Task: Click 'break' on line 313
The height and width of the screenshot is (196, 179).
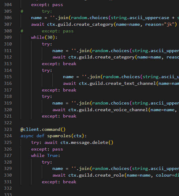Action: pos(70,64)
